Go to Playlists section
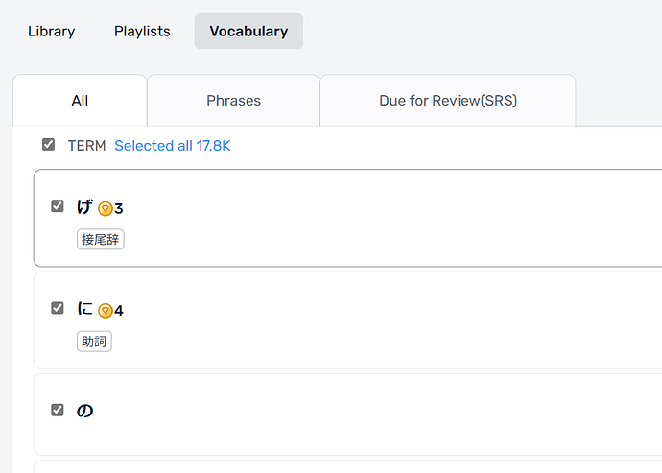This screenshot has width=662, height=473. tap(142, 31)
